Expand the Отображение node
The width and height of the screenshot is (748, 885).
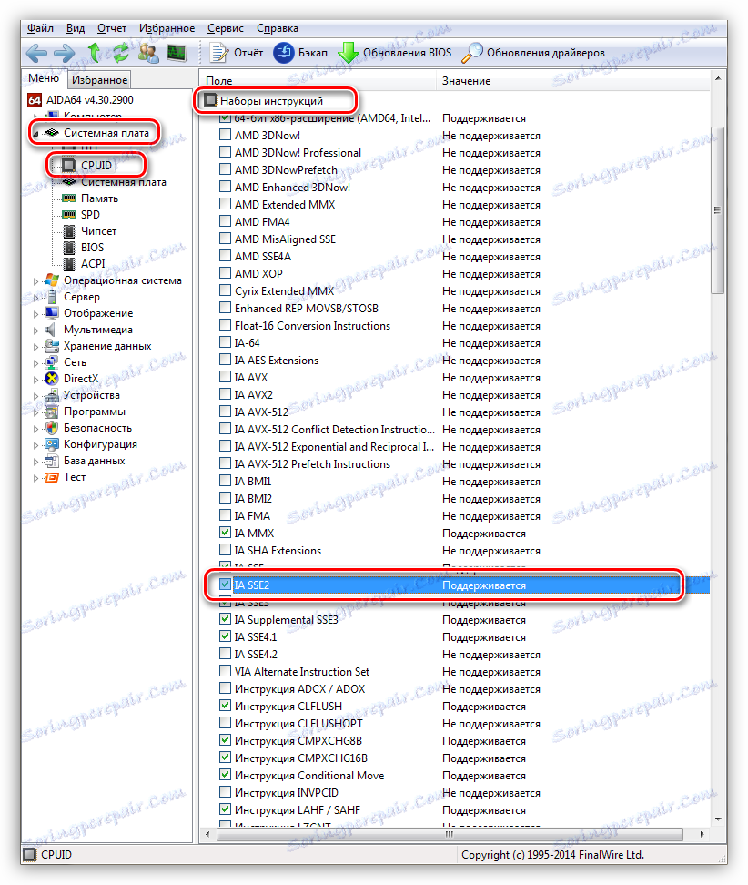36,314
